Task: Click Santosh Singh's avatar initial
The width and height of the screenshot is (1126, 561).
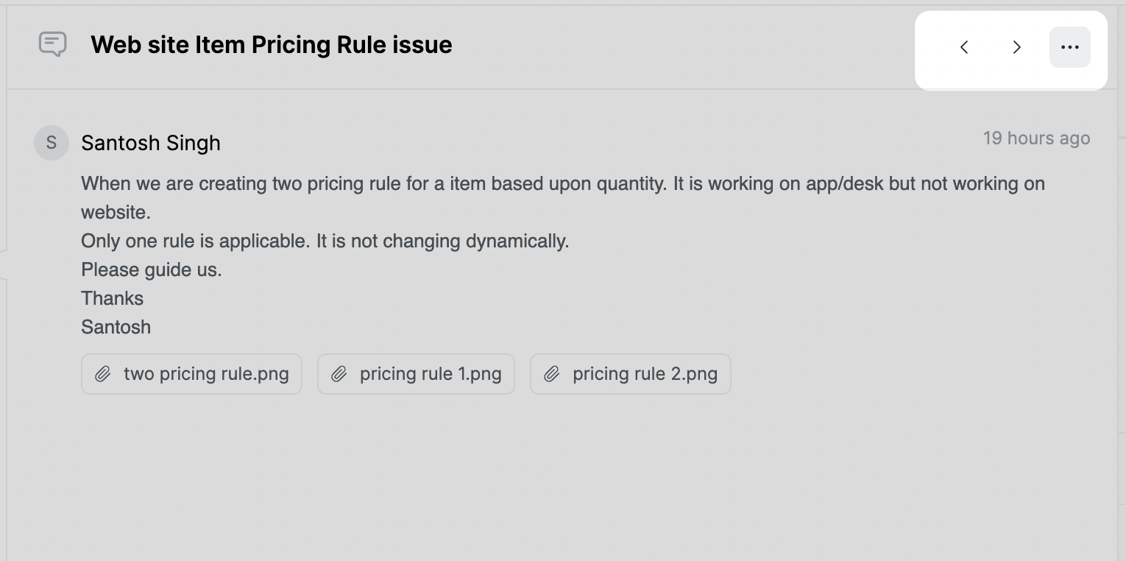Action: click(x=51, y=142)
